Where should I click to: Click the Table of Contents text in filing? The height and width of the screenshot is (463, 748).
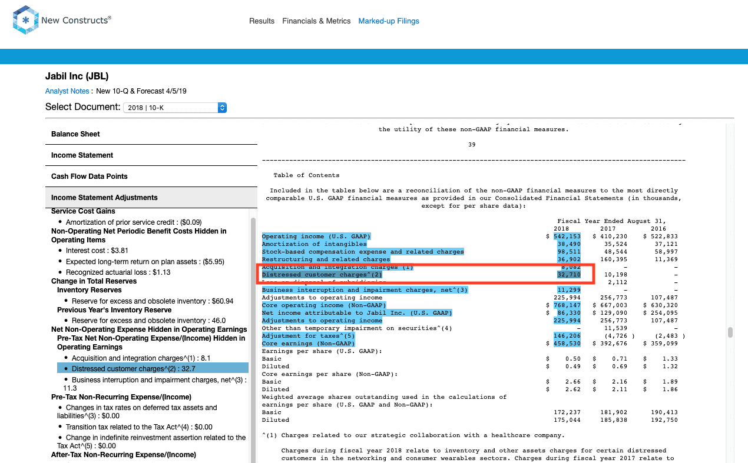(306, 175)
